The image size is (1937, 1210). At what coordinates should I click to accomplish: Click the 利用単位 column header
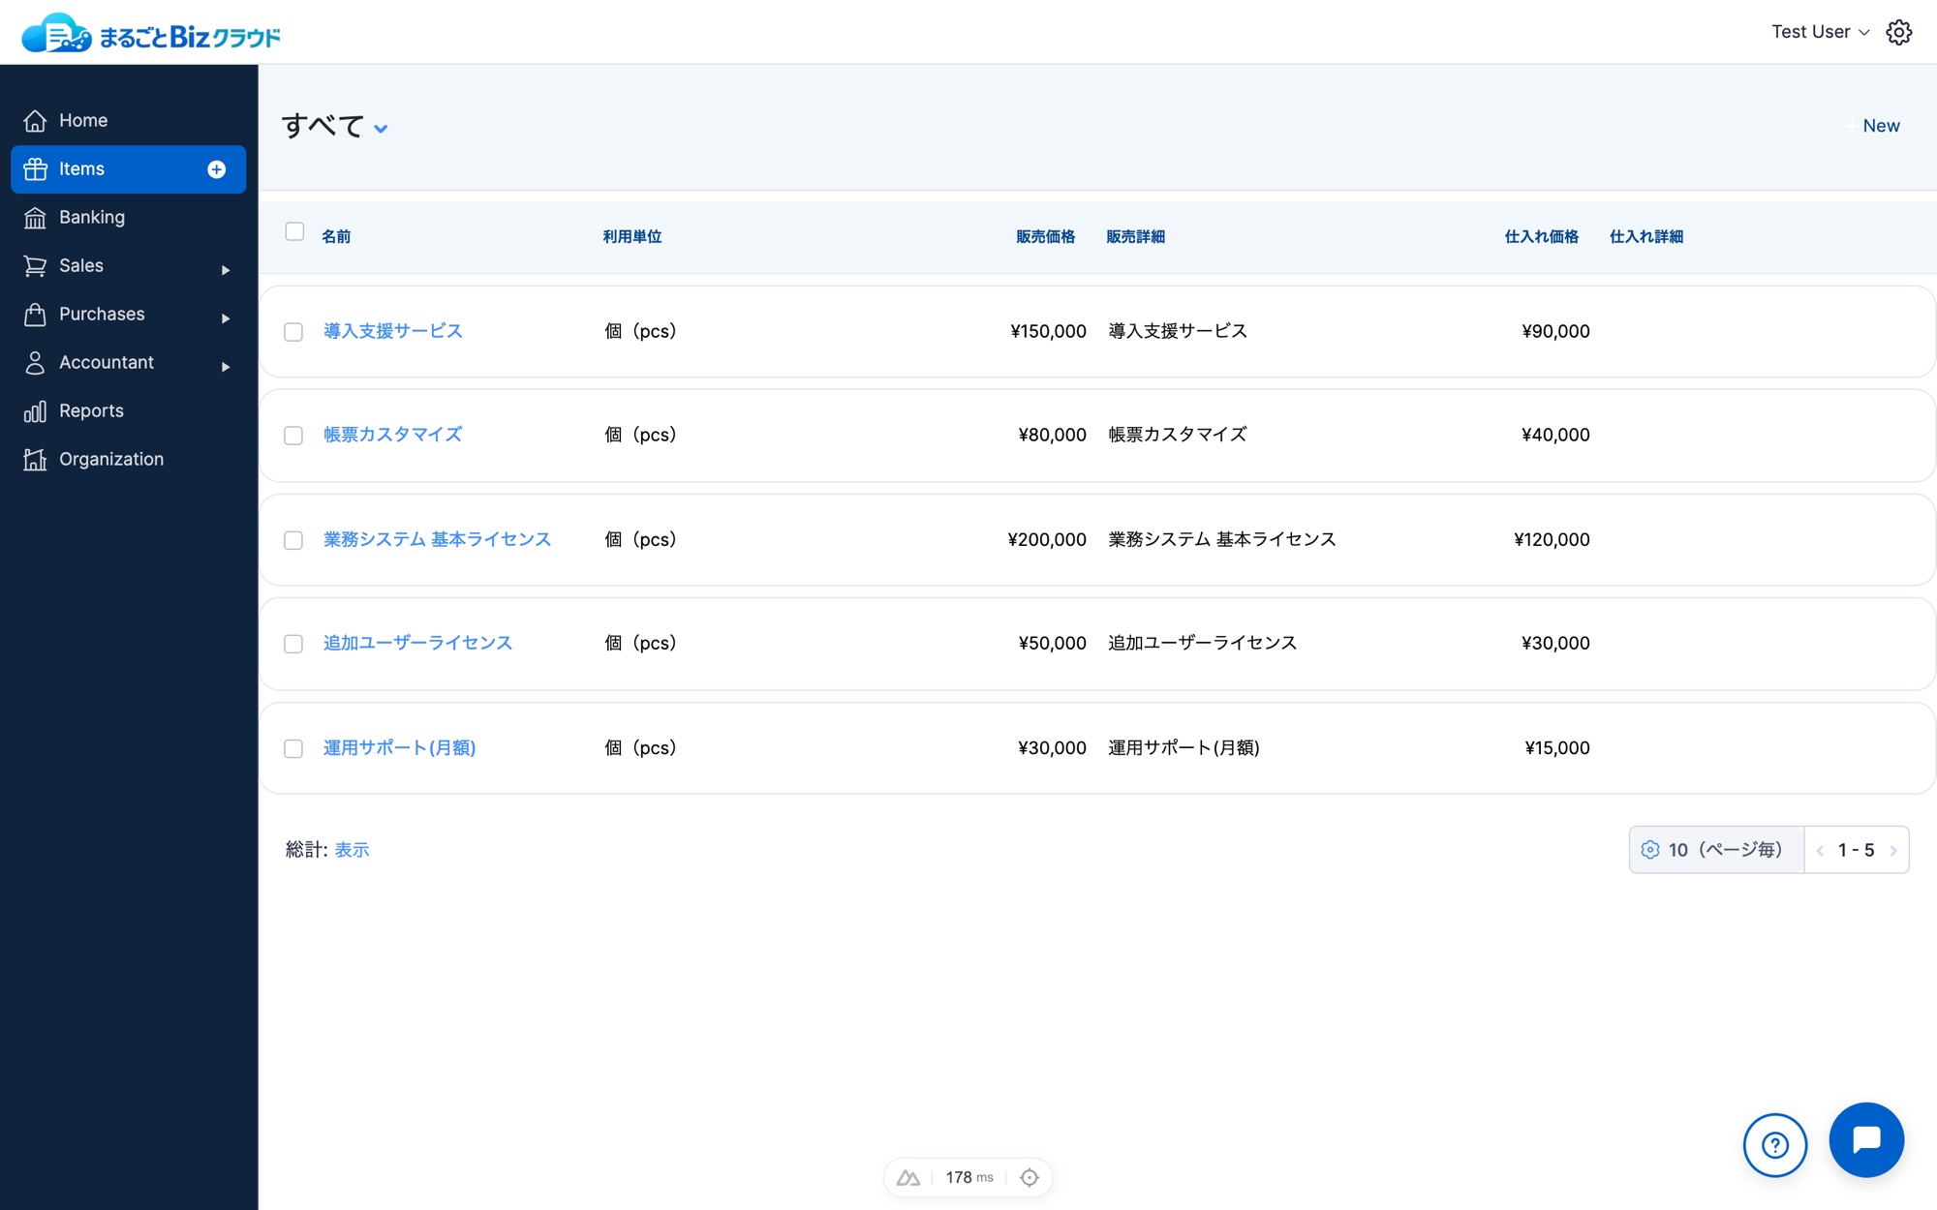click(x=631, y=237)
